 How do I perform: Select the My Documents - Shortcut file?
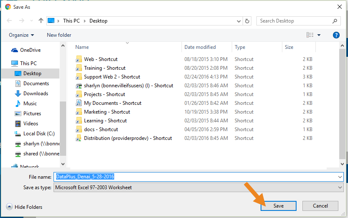113,103
